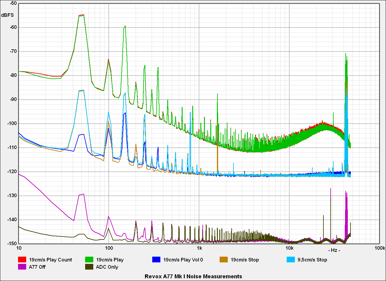Click the 1k tick on the frequency axis
Screen dimensions: 386x281
pos(199,249)
